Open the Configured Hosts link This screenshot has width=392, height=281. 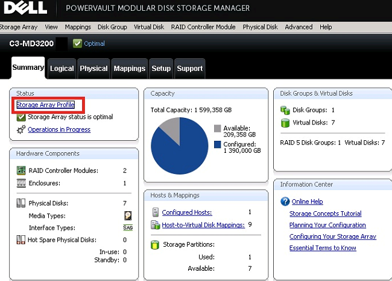pyautogui.click(x=187, y=212)
